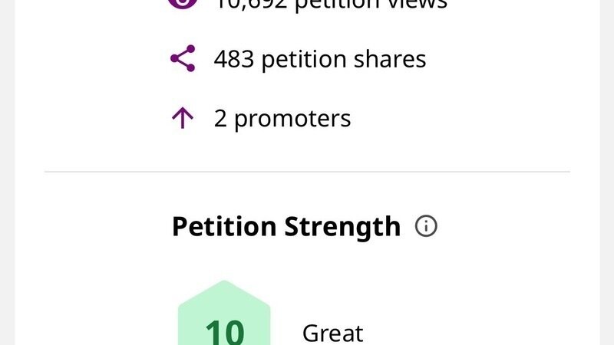Click the "10,692 petition views" line

click(x=330, y=5)
